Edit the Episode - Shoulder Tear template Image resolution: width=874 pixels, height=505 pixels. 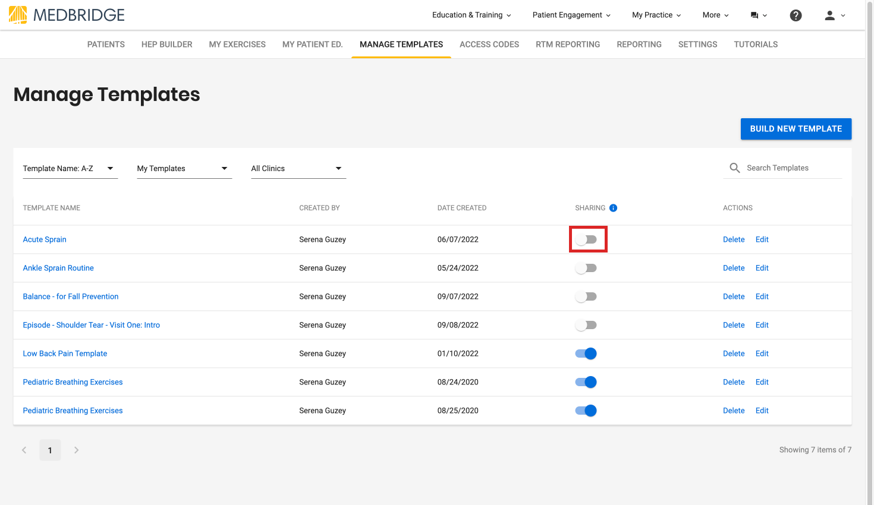point(762,325)
